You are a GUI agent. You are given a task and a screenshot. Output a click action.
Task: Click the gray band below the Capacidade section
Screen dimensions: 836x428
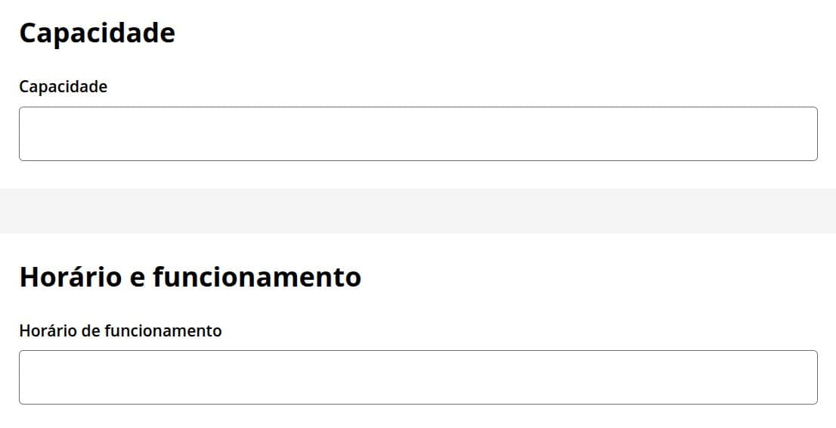click(418, 211)
